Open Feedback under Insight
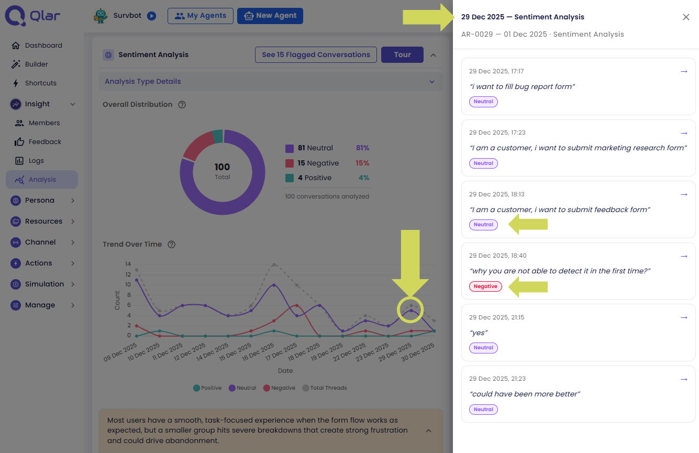The width and height of the screenshot is (699, 453). pos(45,142)
